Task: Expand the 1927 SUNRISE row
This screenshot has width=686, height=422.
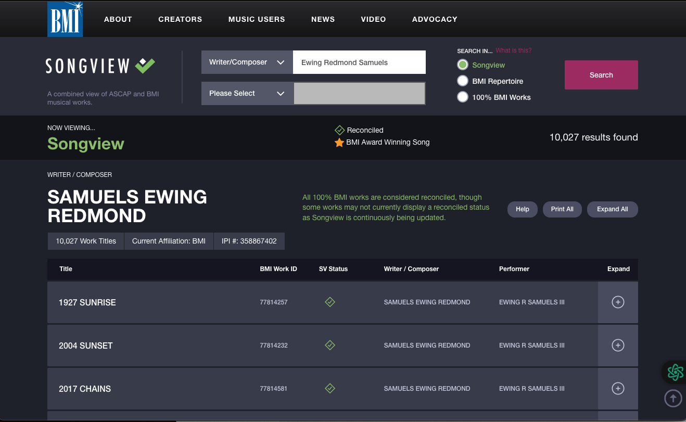Action: [x=618, y=302]
